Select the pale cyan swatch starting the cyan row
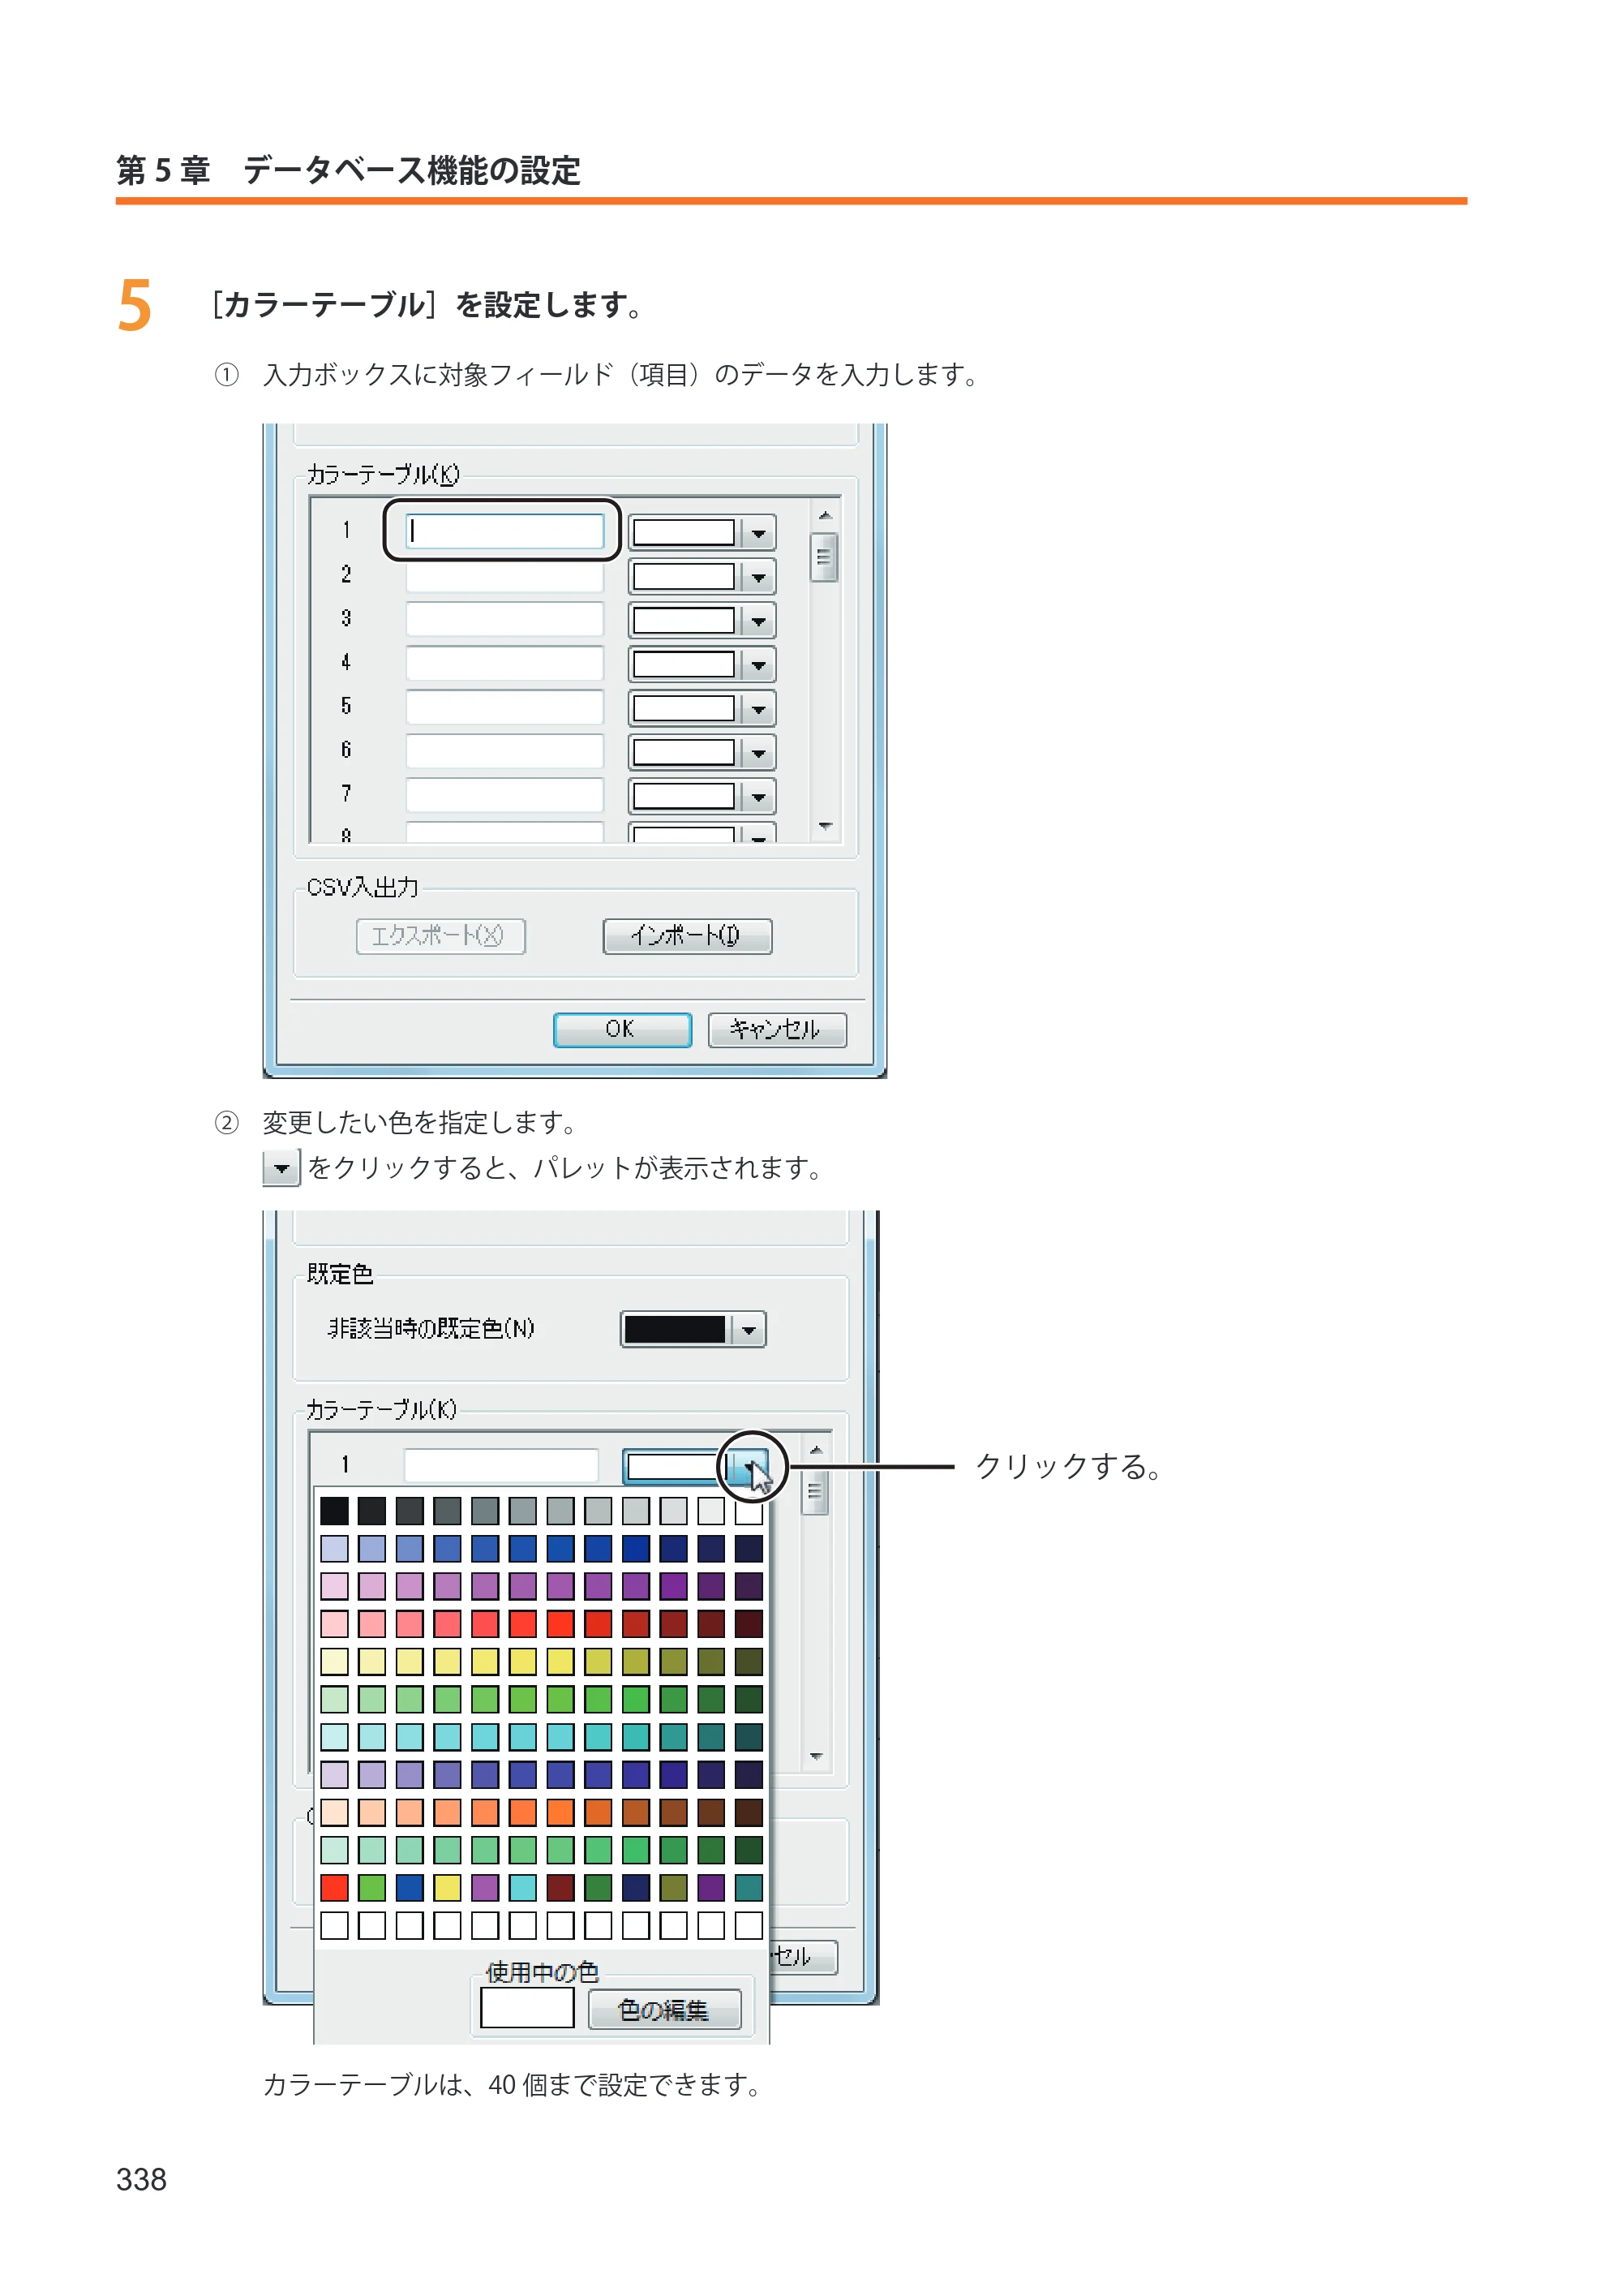The width and height of the screenshot is (1622, 2296). tap(335, 1737)
